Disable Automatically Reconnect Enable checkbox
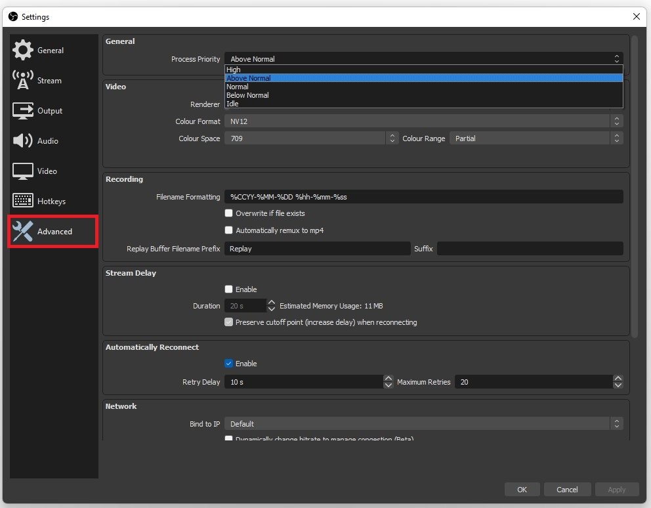 [x=229, y=364]
